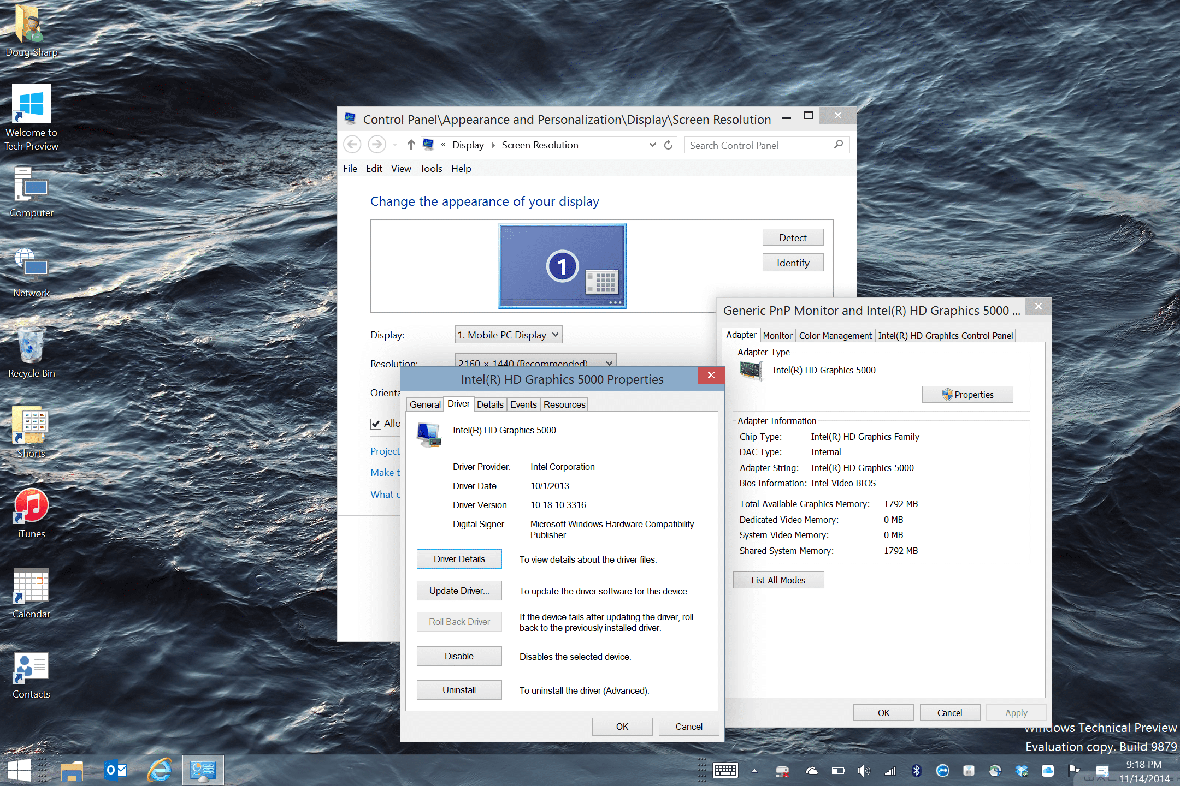The width and height of the screenshot is (1180, 786).
Task: Click Cancel in Intel HD Graphics Properties
Action: [689, 727]
